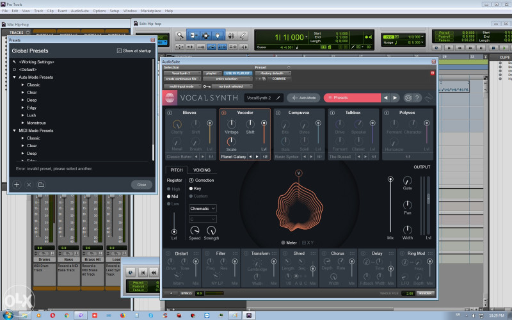Open the AudioSuite menu
The height and width of the screenshot is (320, 512).
(x=79, y=11)
